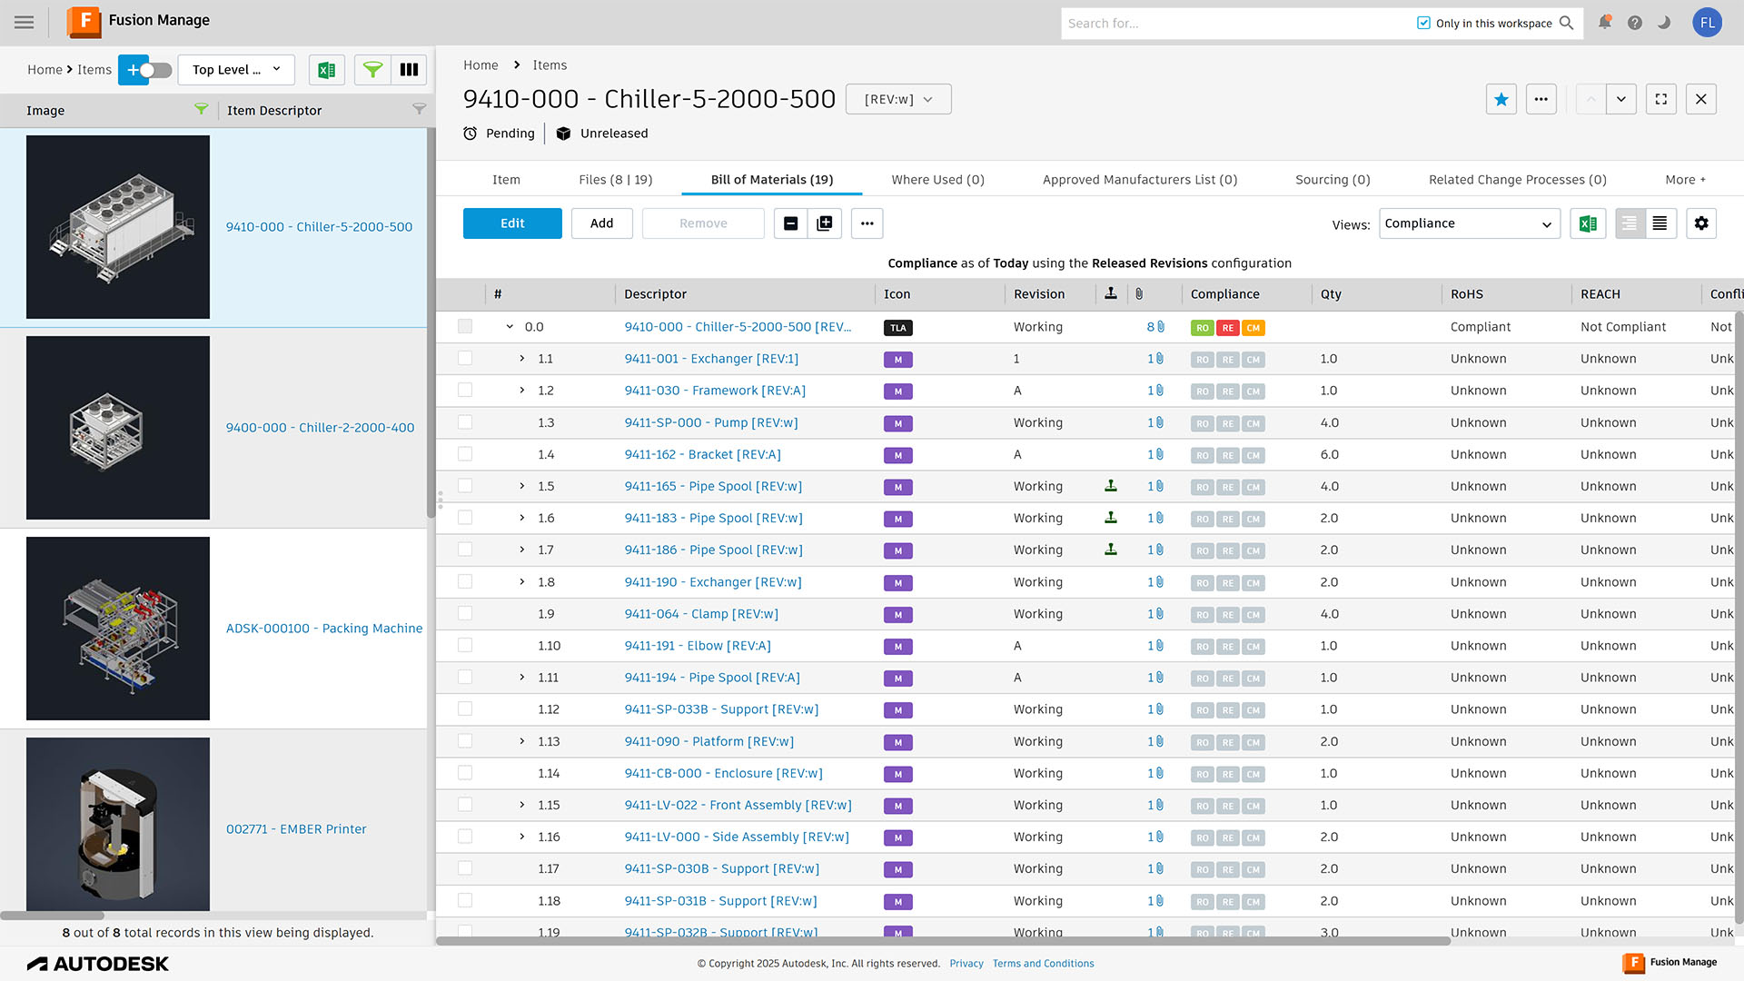Uncheck Only in this workspace checkbox
This screenshot has height=981, width=1744.
click(x=1423, y=23)
